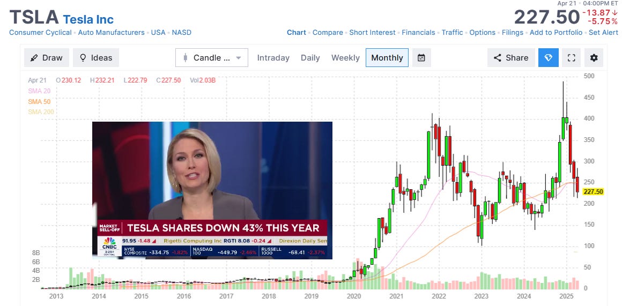Click the SMA 200 indicator label
This screenshot has height=306, width=622.
(41, 112)
